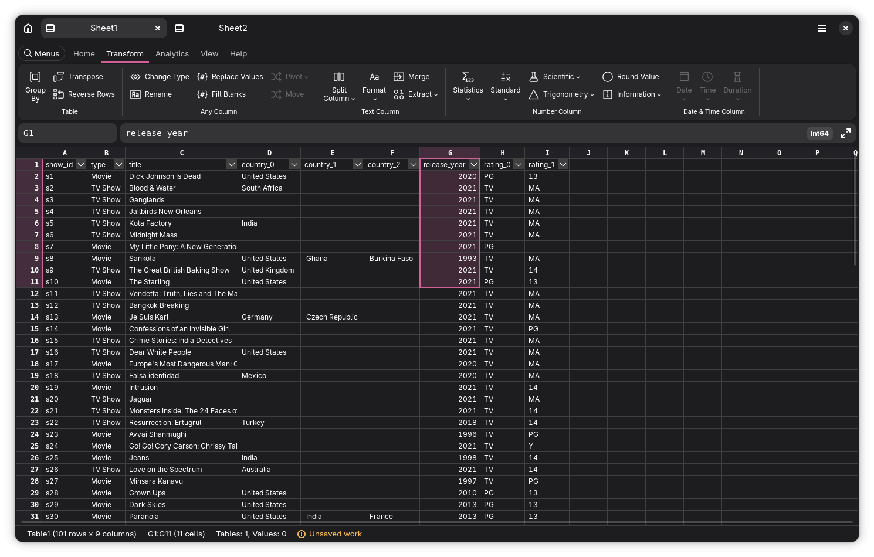This screenshot has width=874, height=557.
Task: Click the Sheet1 table icon
Action: click(x=50, y=28)
